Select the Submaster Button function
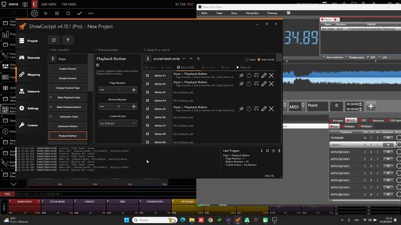Screen dimensions: 401x225 68,126
